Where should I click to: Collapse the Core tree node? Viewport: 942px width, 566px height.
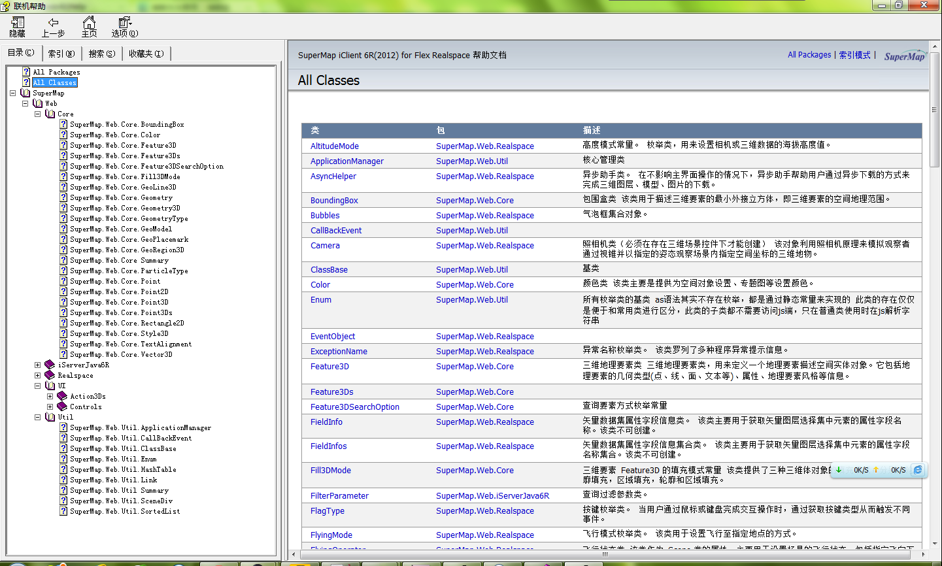(37, 114)
